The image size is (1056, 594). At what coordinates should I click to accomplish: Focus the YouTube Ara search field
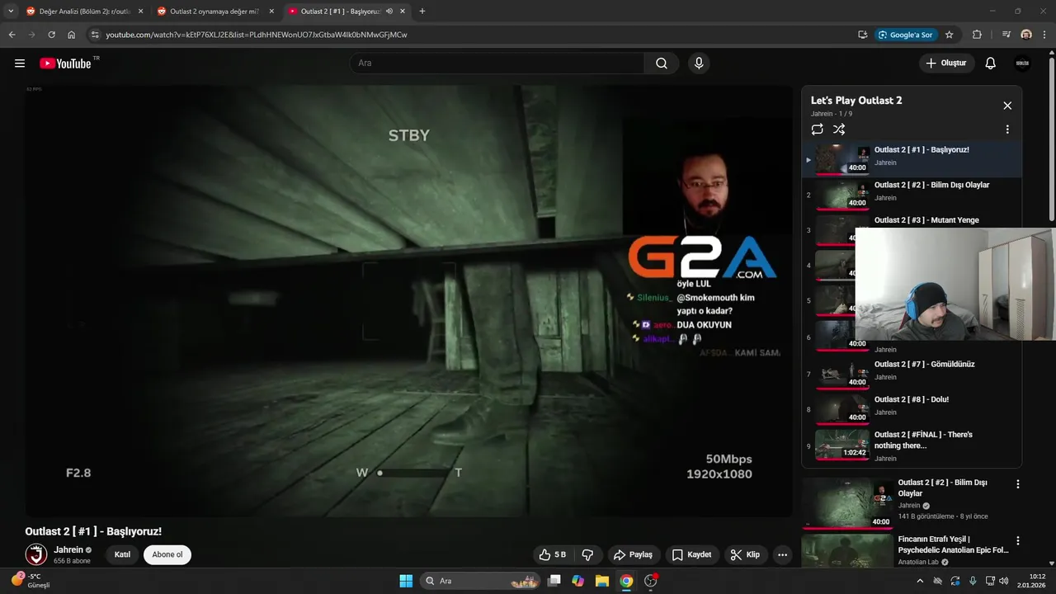[x=497, y=64]
